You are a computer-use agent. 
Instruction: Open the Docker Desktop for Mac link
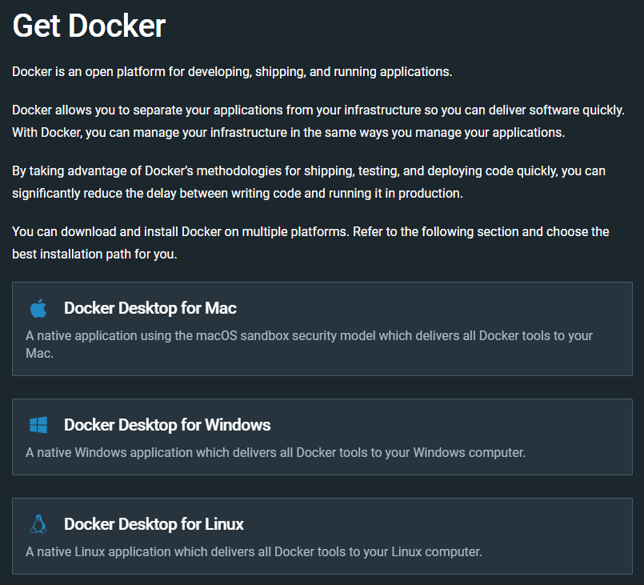(150, 308)
